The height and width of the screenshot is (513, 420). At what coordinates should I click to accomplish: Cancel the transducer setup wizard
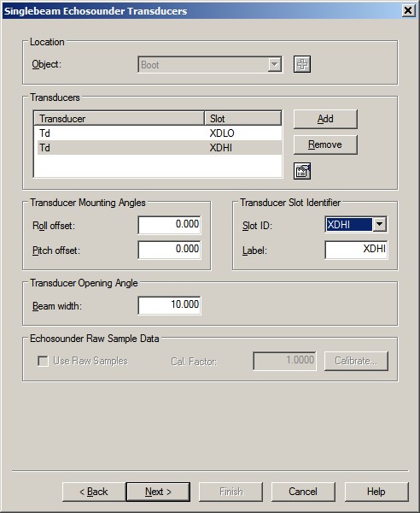[x=303, y=492]
